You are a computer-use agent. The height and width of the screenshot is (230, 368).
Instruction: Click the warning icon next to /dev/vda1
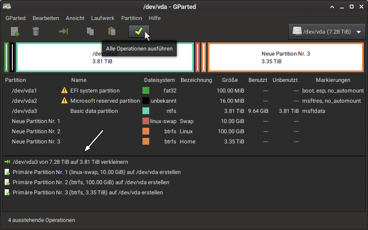[x=64, y=90]
